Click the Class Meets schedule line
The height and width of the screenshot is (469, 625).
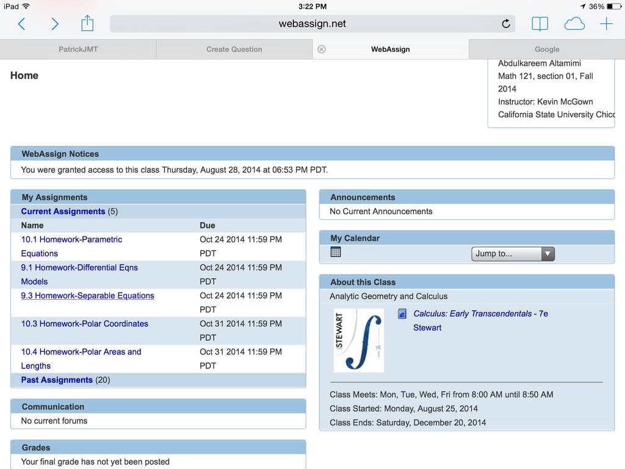(441, 394)
